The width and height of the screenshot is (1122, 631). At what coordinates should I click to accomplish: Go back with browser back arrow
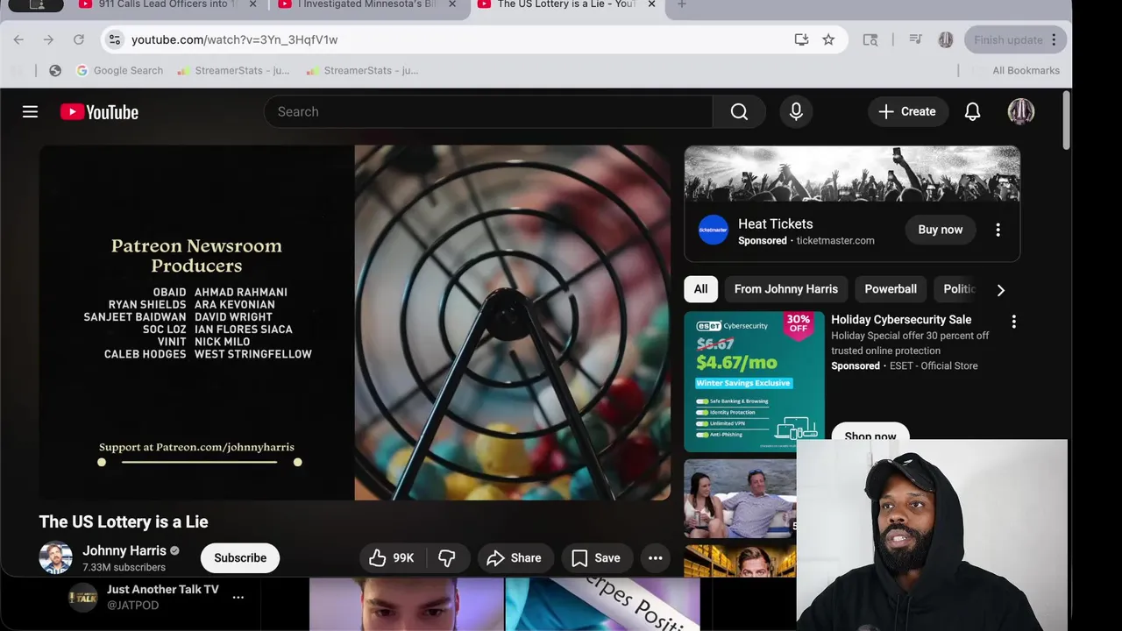point(18,39)
